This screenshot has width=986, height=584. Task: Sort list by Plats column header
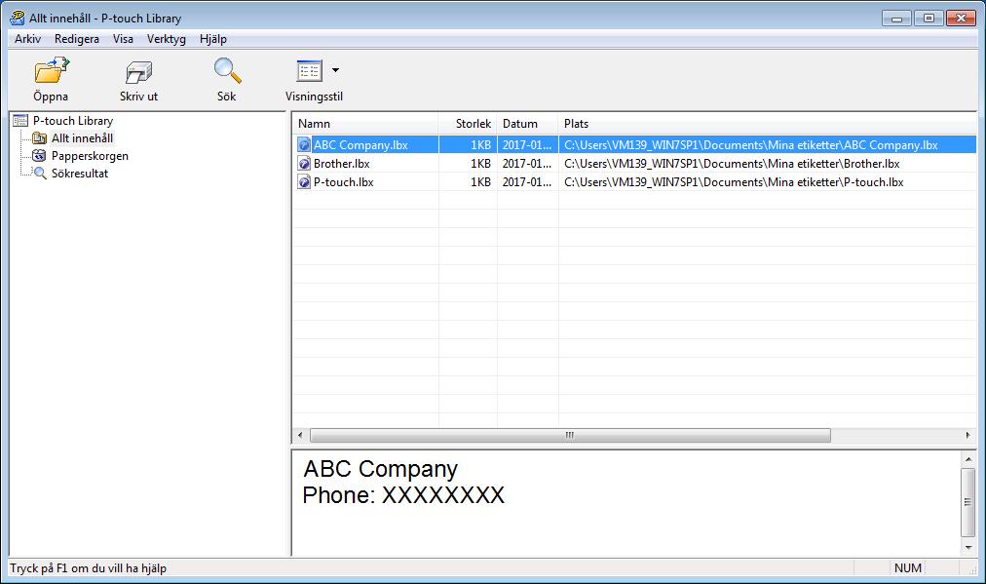pos(767,124)
